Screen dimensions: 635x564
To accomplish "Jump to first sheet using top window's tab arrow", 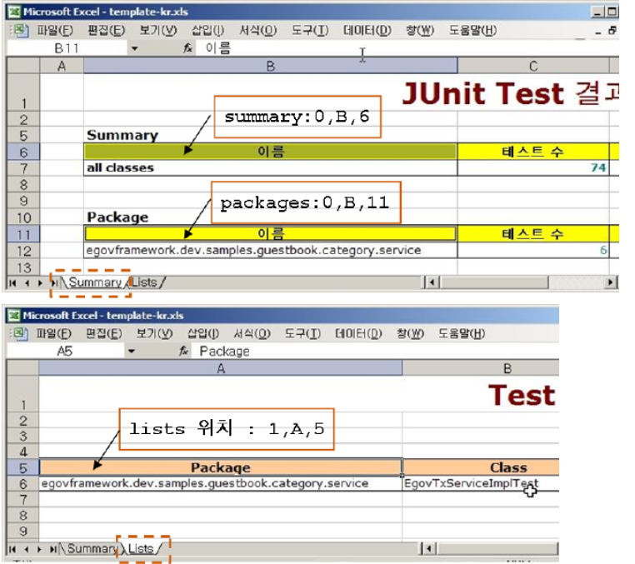I will (x=13, y=283).
